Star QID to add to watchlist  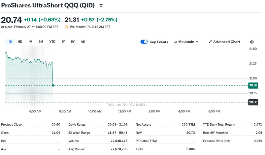(x=101, y=5)
